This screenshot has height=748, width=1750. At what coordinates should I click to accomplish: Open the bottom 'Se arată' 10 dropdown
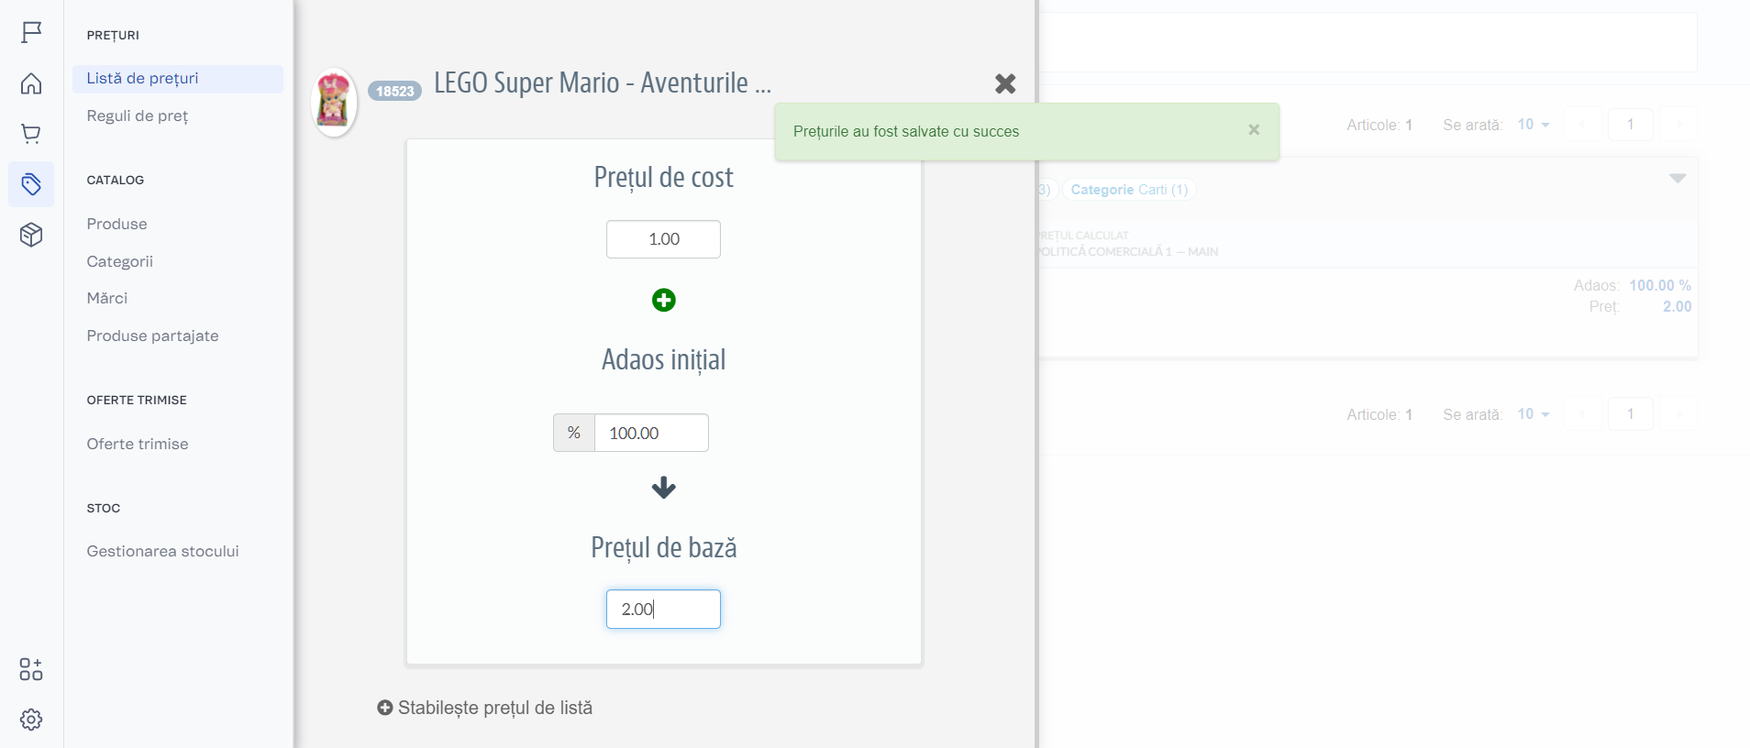point(1533,414)
